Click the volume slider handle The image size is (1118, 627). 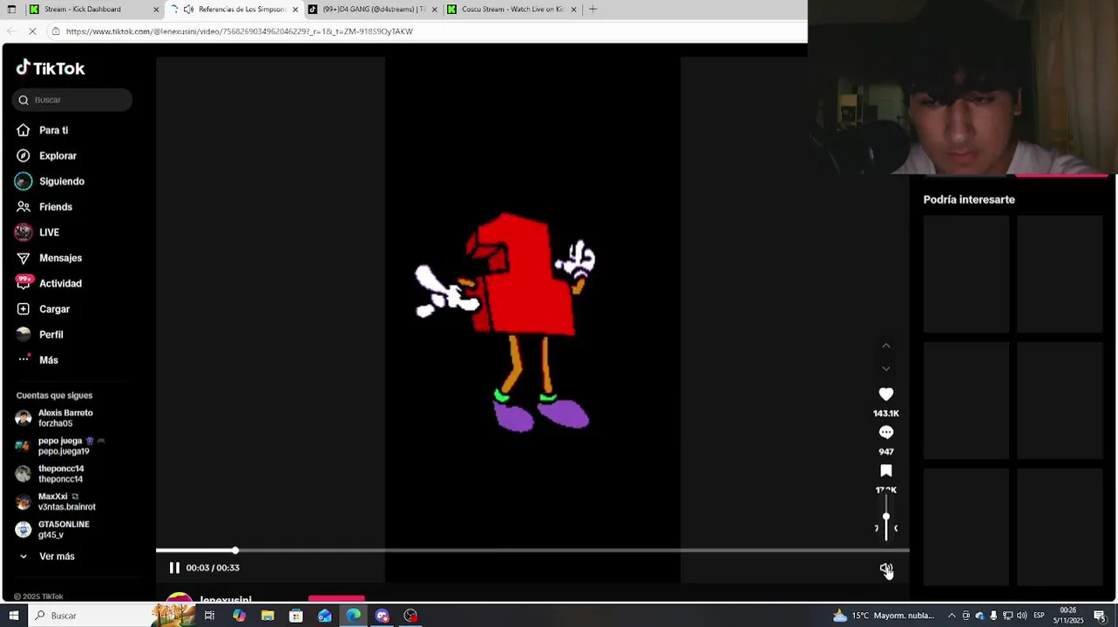point(886,516)
